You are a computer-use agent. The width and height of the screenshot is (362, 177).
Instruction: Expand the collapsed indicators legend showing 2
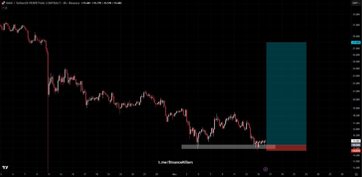coord(5,8)
